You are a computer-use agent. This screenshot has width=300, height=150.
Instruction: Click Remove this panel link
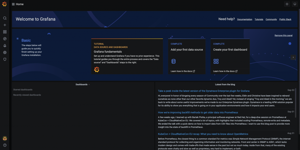pyautogui.click(x=283, y=35)
